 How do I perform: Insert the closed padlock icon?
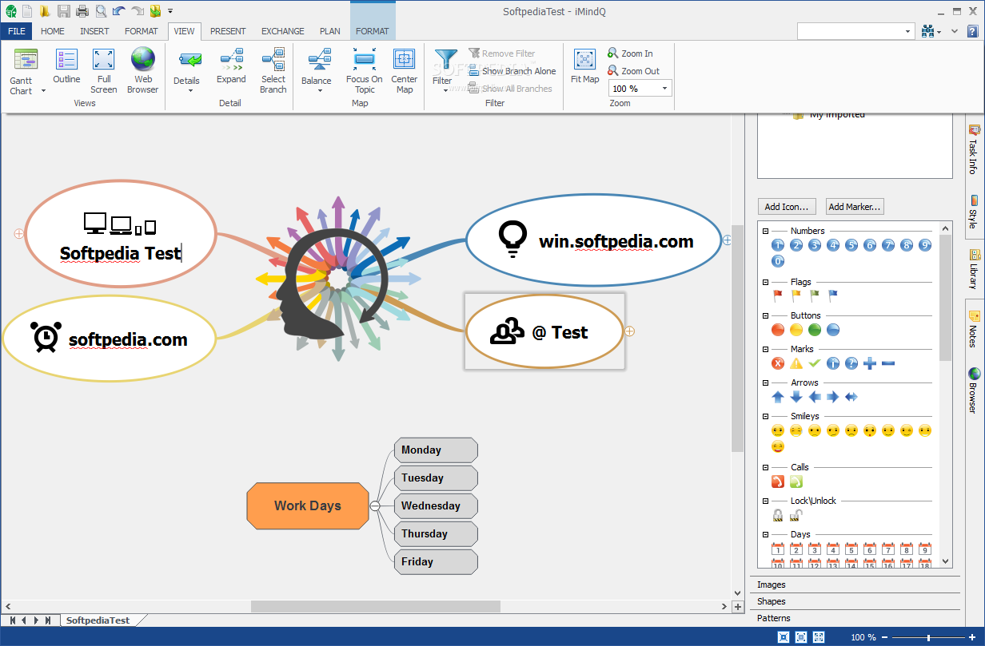point(778,515)
